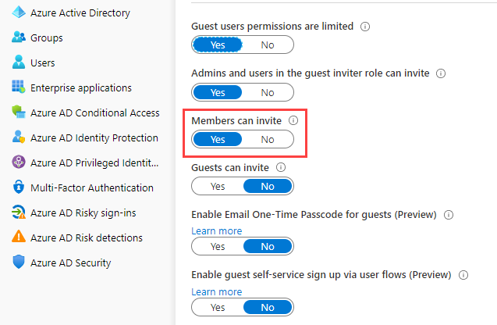Click Learn more under guest self-service sign up
497x325 pixels.
[216, 292]
